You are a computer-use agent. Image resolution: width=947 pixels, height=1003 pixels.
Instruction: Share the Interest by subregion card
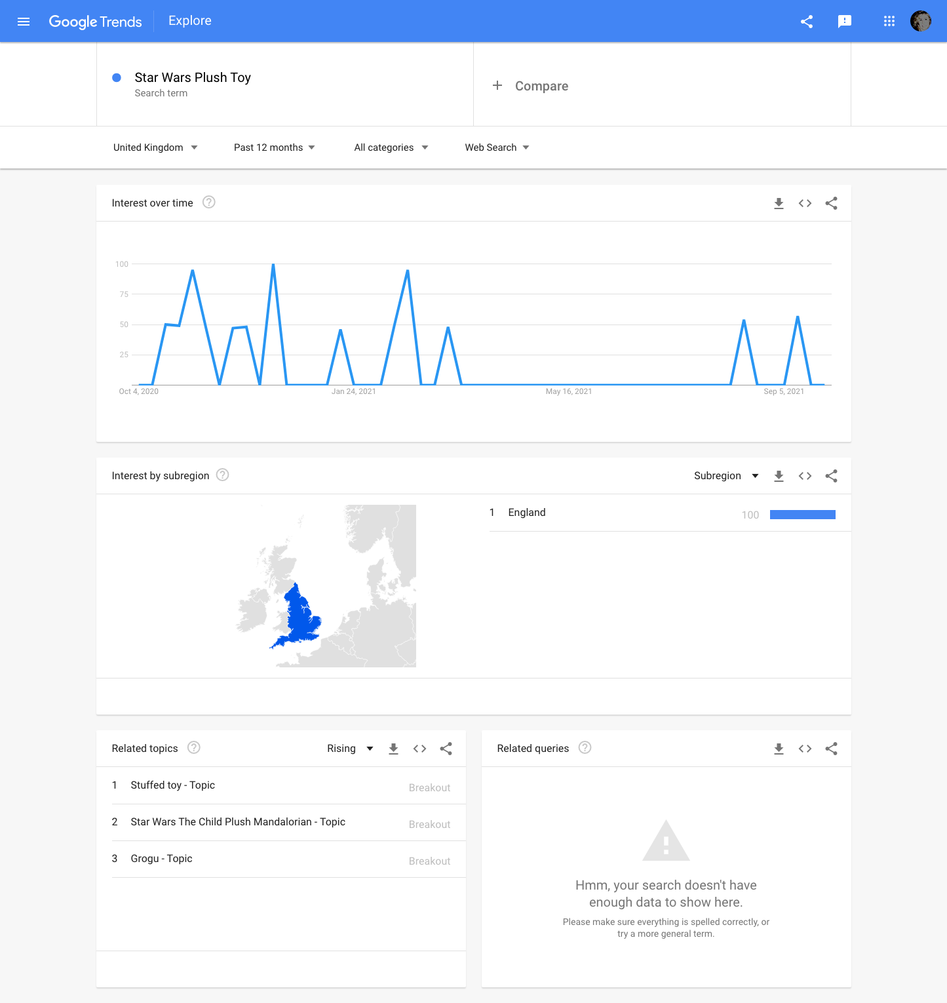831,476
